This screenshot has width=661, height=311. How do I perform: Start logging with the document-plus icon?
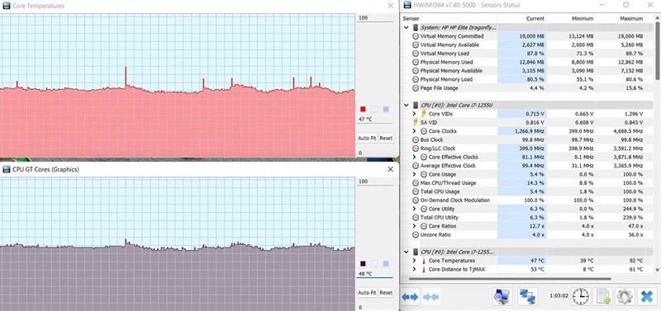(x=602, y=297)
